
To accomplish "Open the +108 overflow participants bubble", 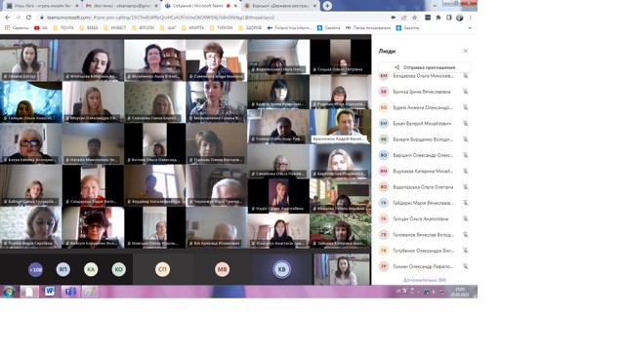I will (x=35, y=269).
